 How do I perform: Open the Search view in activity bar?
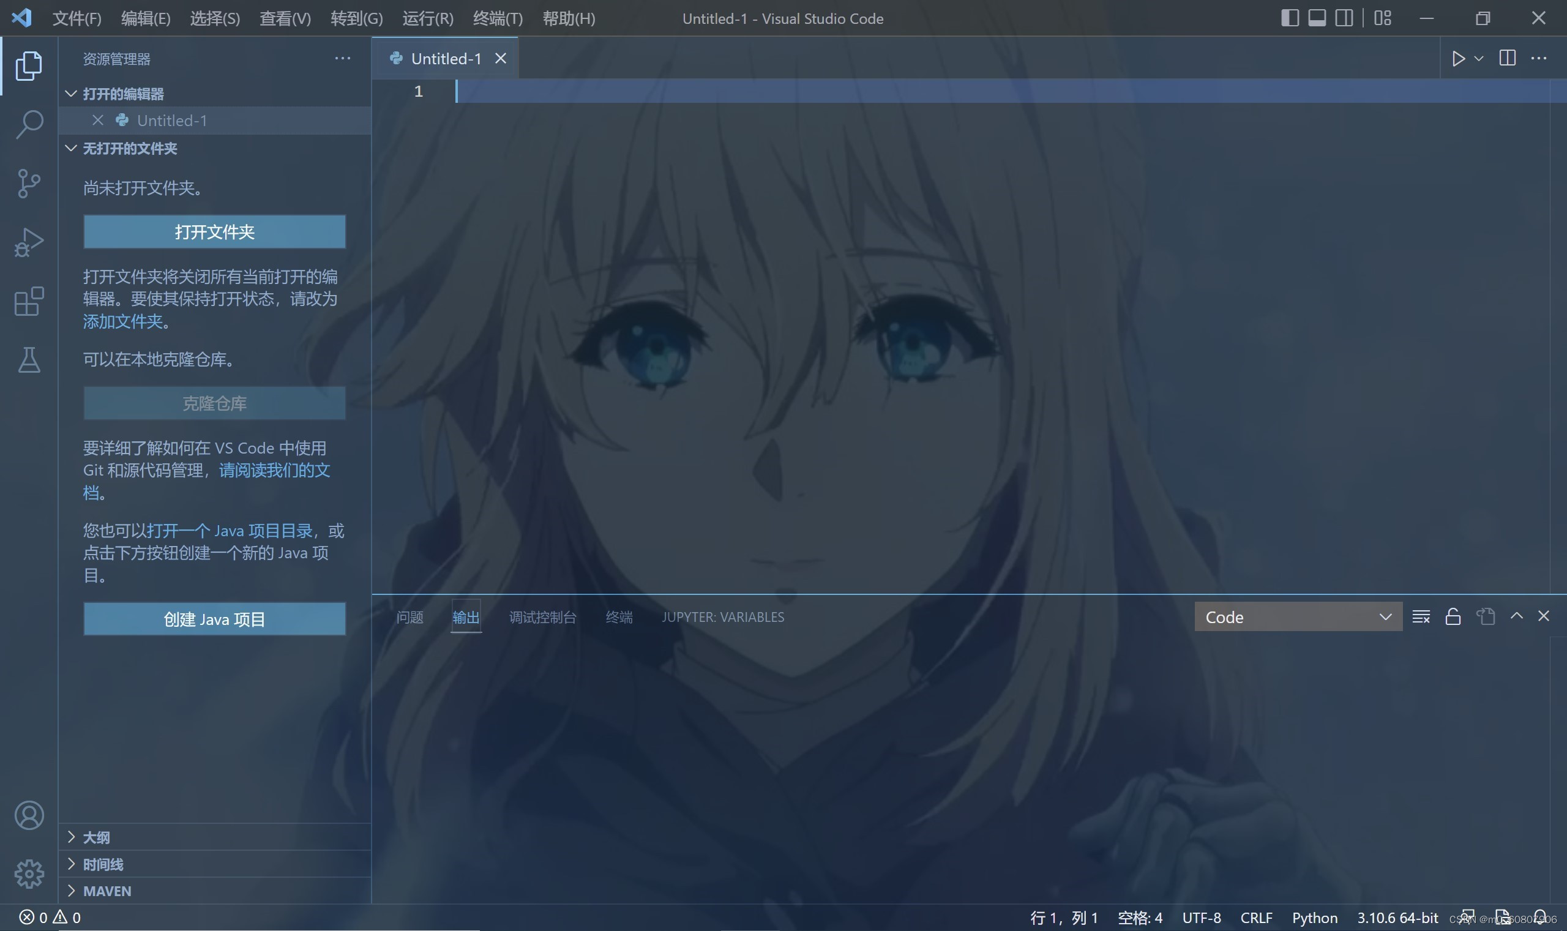click(29, 124)
